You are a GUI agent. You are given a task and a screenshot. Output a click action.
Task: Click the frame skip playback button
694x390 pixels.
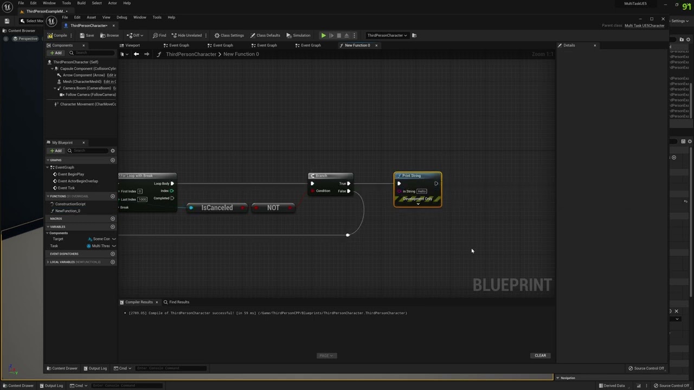click(331, 35)
